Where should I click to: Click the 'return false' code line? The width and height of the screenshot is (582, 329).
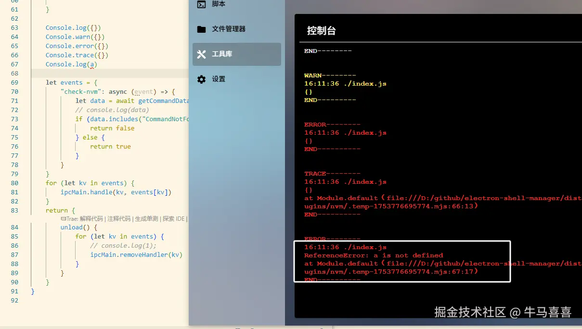click(112, 128)
